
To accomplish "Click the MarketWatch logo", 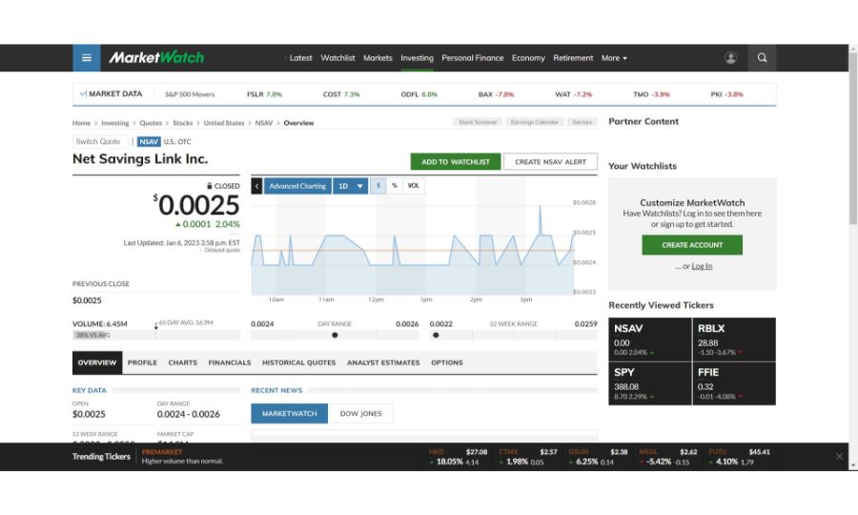I will pyautogui.click(x=156, y=57).
